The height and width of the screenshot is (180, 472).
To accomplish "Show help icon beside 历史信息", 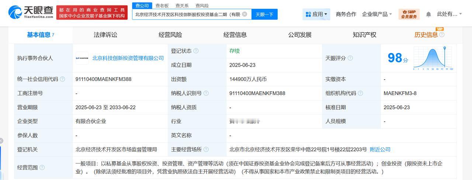I will [442, 35].
